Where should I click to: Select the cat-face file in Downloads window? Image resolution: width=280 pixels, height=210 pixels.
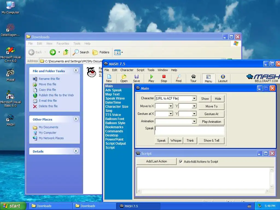[x=91, y=72]
